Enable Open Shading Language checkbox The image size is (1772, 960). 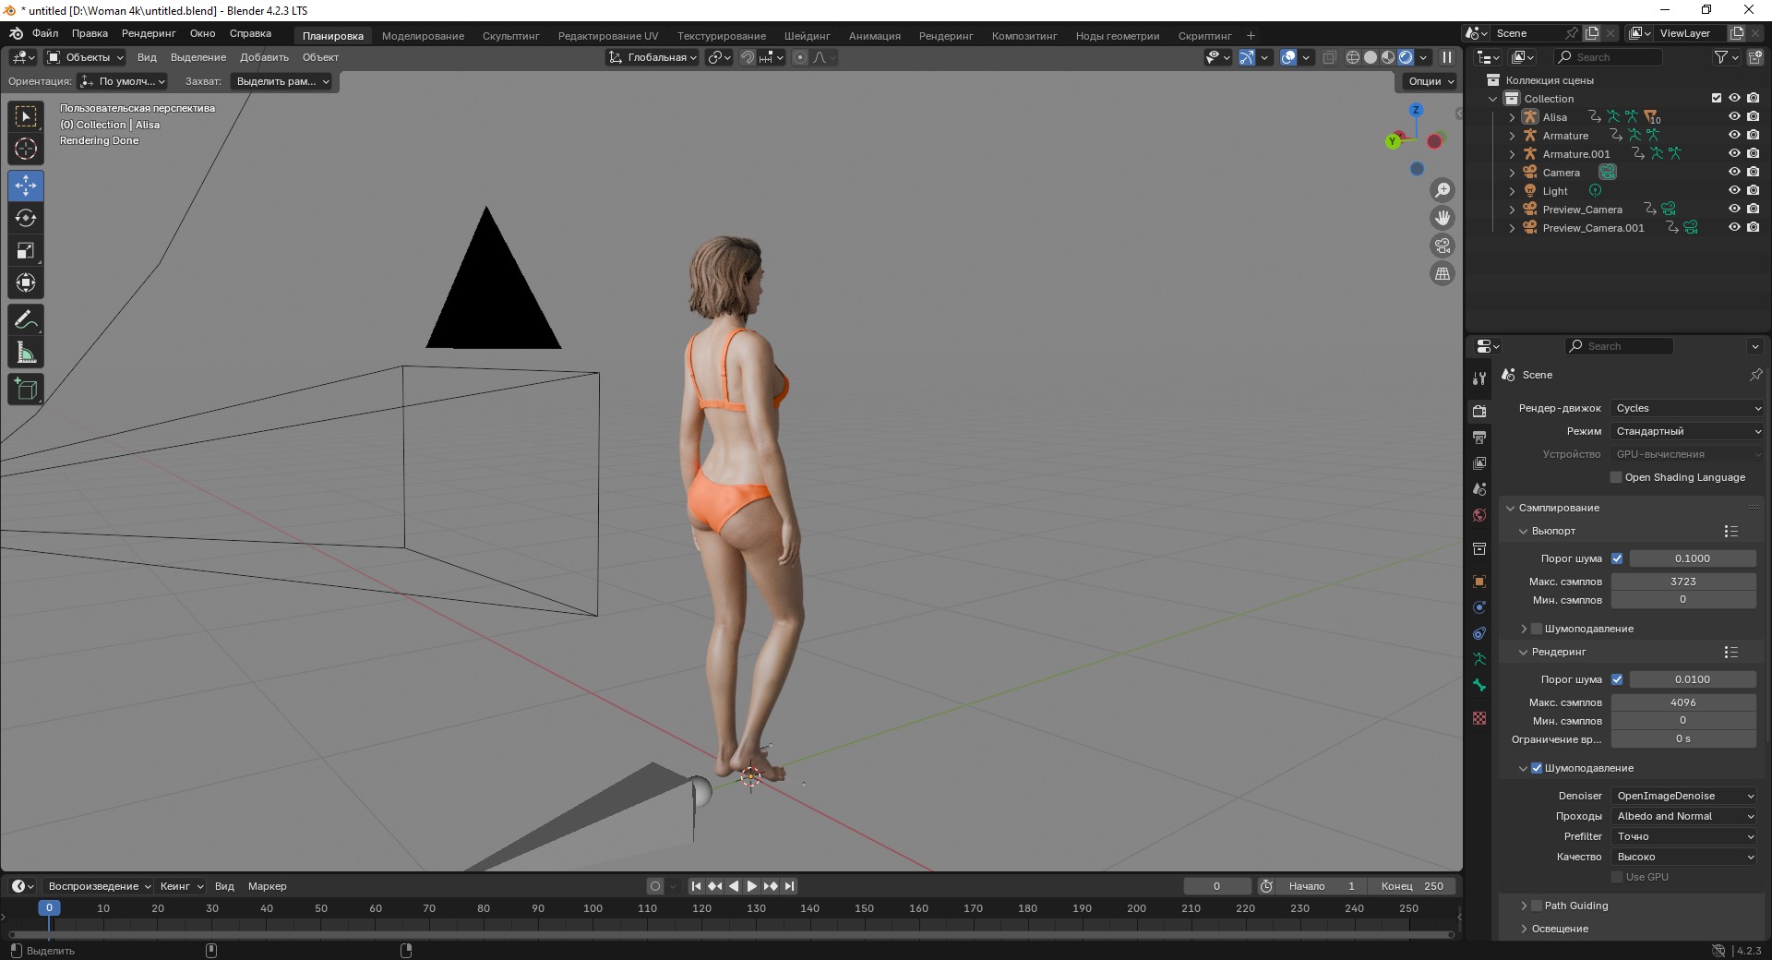coord(1616,477)
